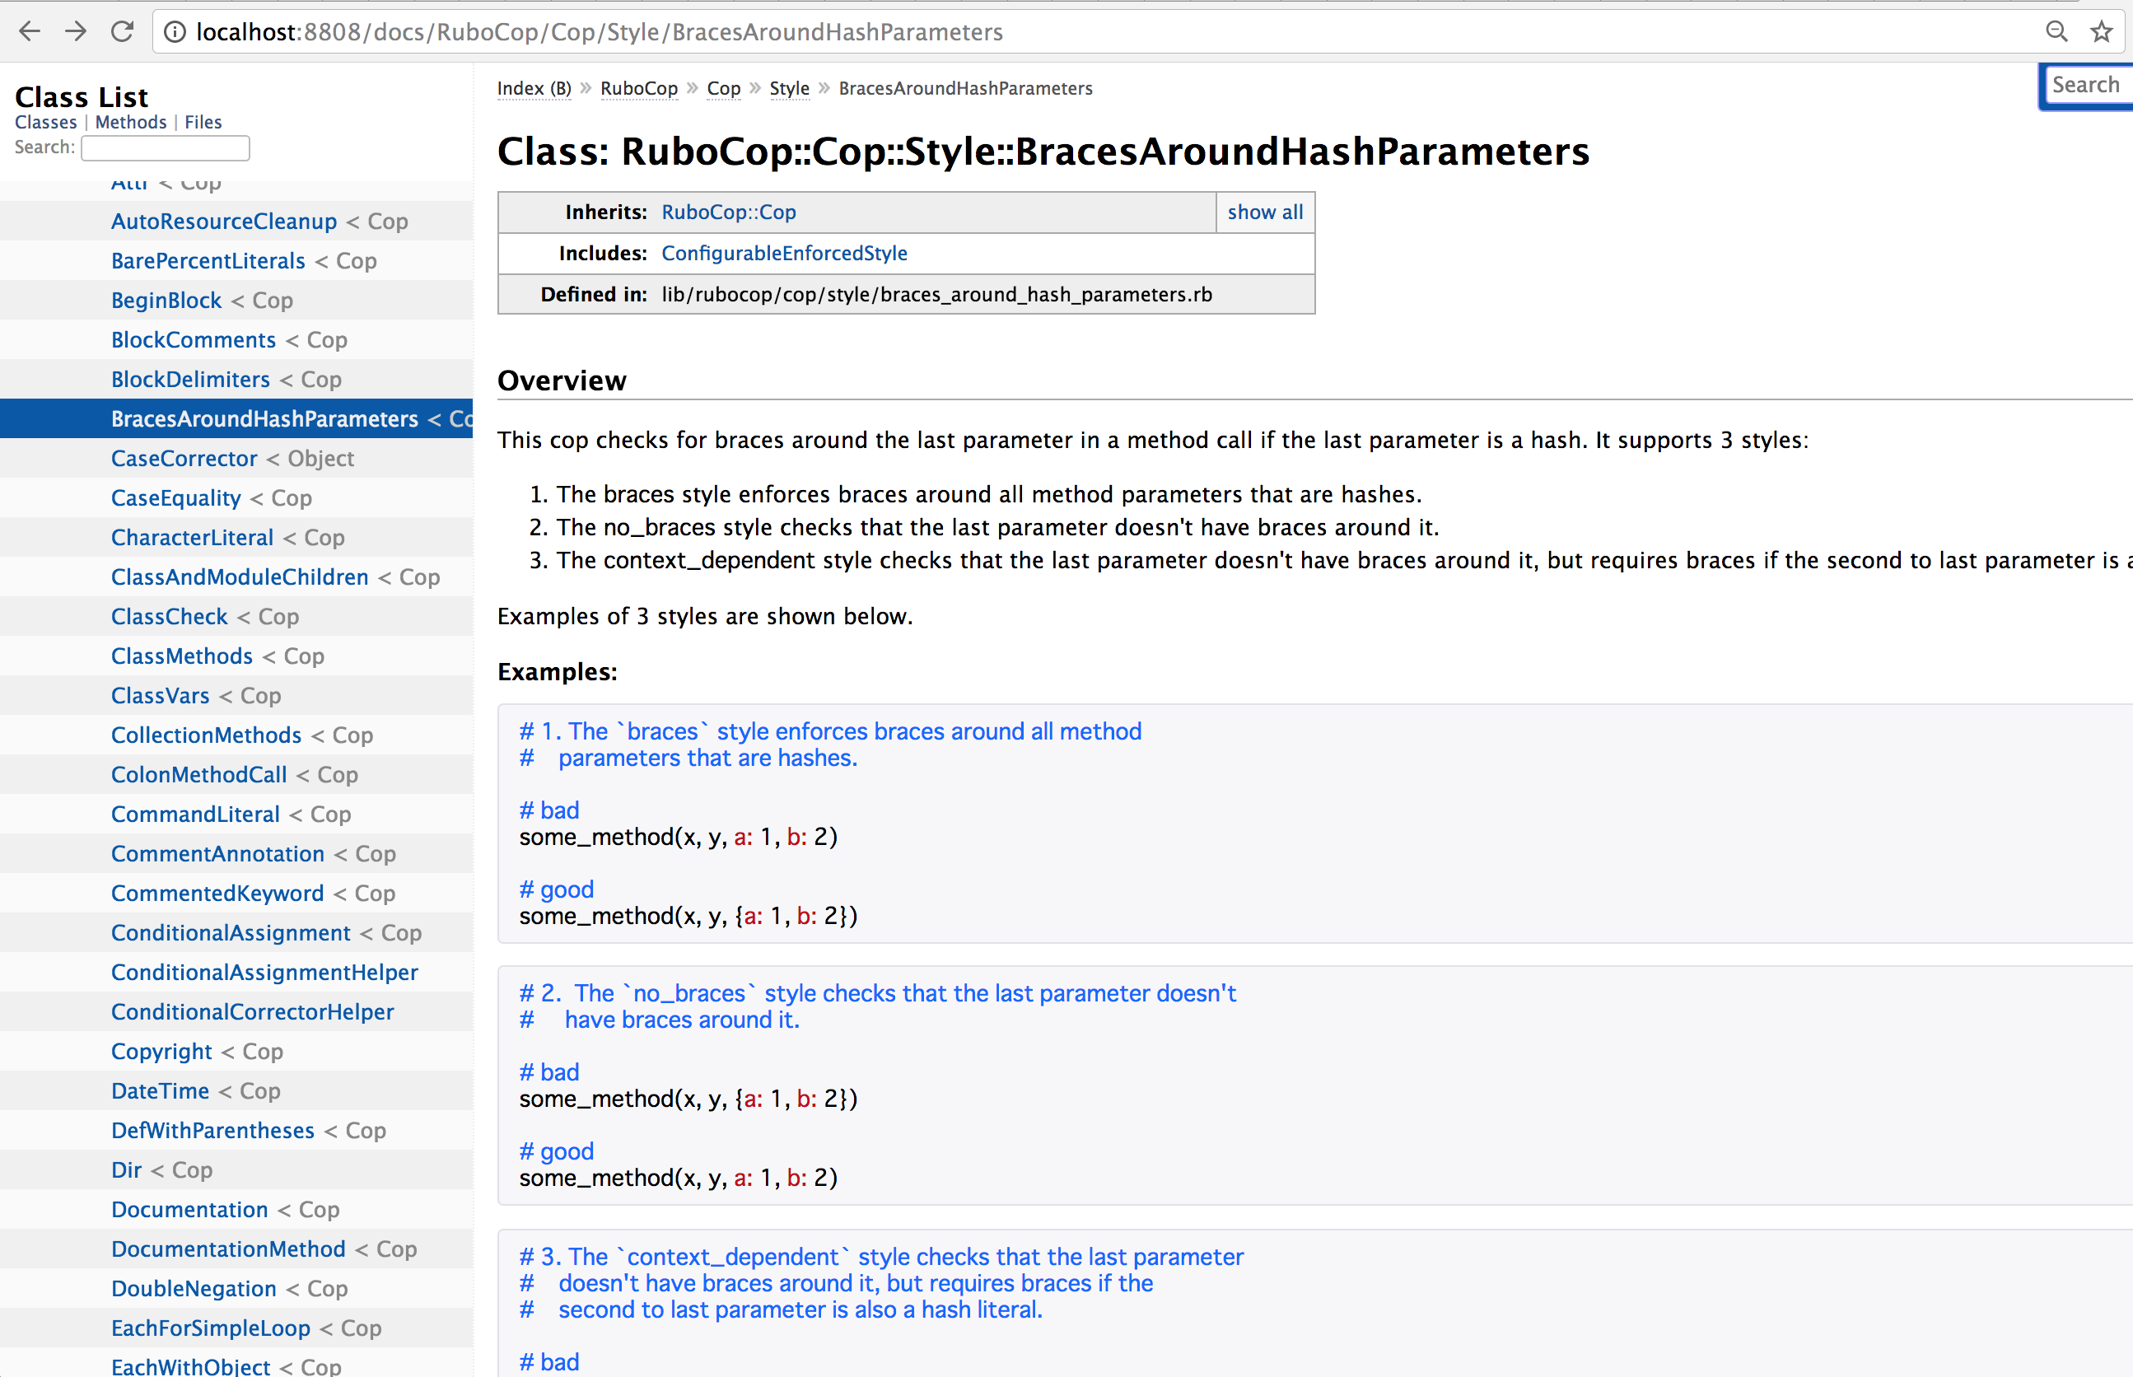Open the ConfigurableEnforcedStyle include link
2133x1377 pixels.
click(x=784, y=253)
